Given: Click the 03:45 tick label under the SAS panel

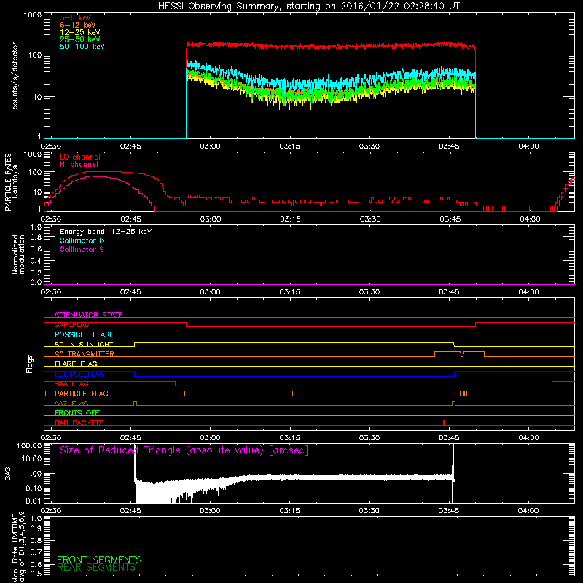Looking at the screenshot, I should [x=449, y=511].
